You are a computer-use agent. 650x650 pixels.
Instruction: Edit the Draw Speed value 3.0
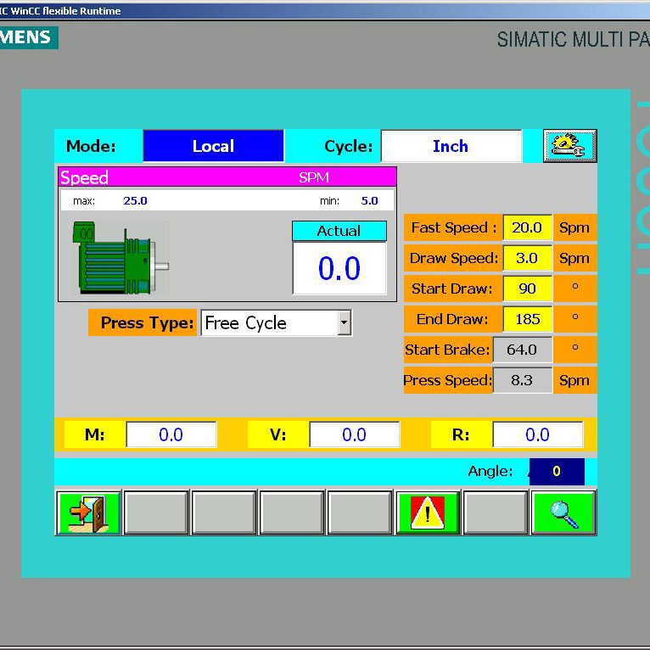(x=527, y=258)
